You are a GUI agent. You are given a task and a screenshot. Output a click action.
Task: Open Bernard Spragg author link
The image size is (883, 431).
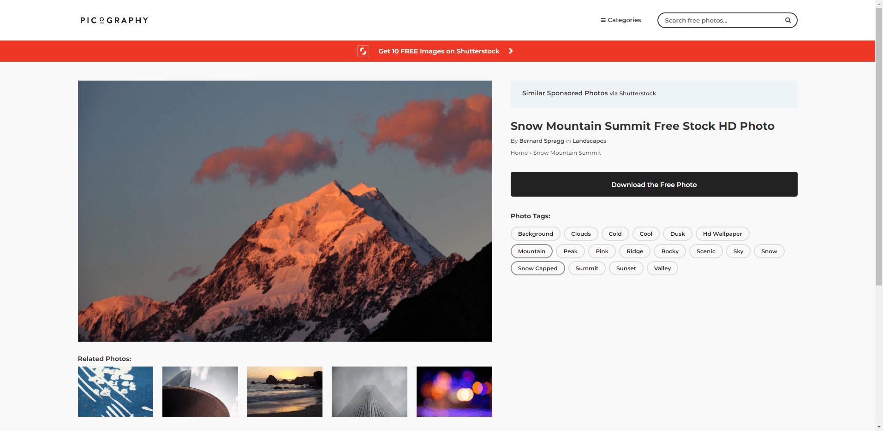coord(542,141)
